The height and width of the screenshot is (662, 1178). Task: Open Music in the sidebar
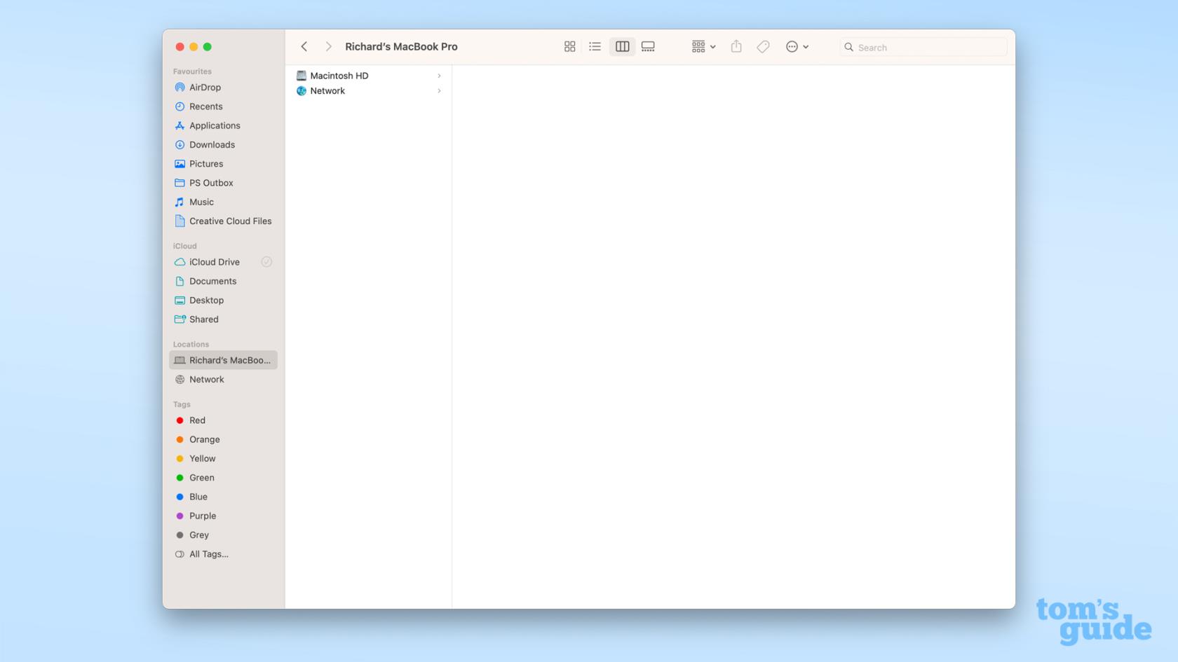click(224, 202)
